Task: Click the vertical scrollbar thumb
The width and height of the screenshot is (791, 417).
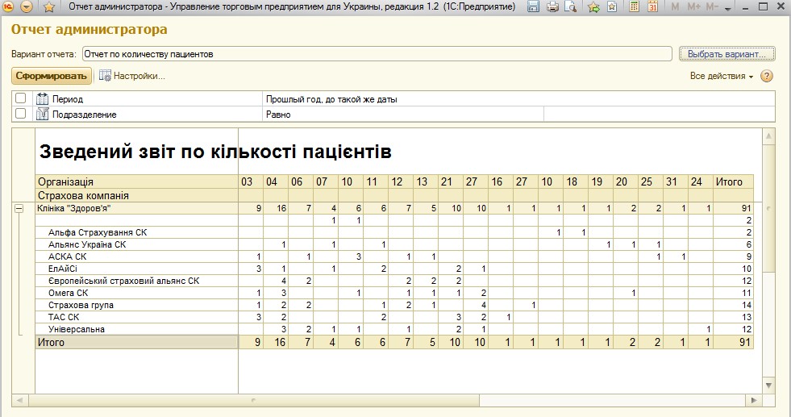Action: tap(768, 208)
